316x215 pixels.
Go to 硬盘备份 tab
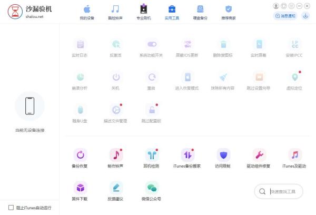click(200, 13)
